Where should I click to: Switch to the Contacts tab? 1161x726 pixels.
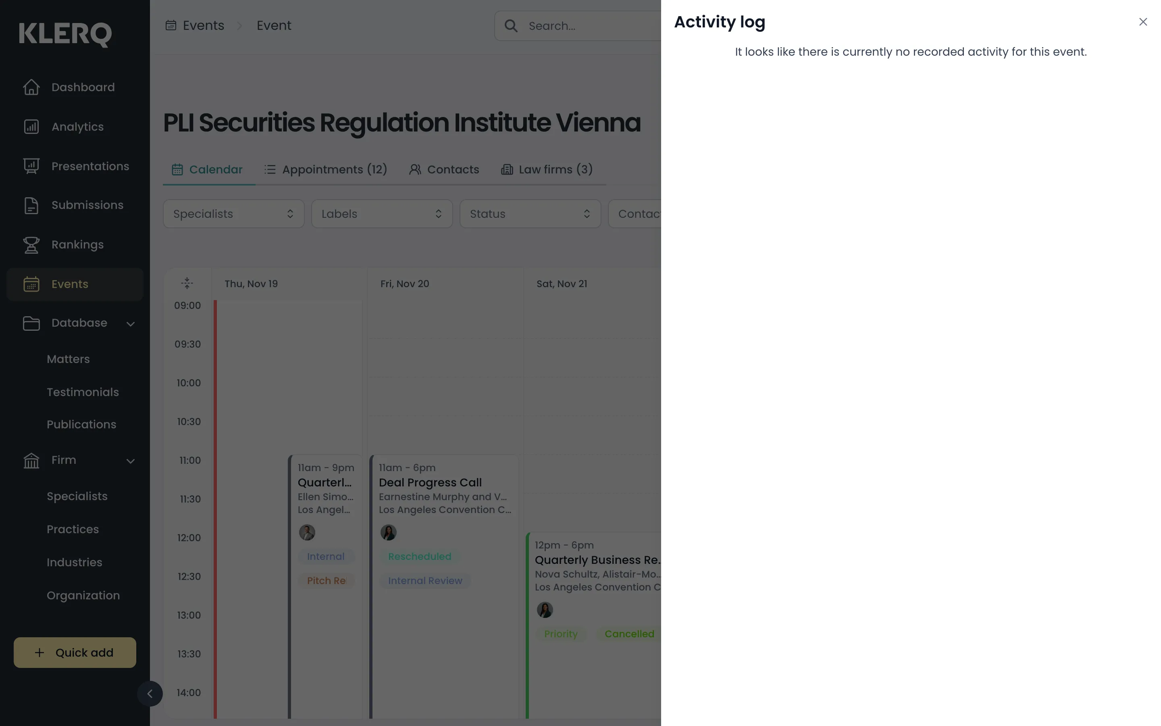[x=444, y=169]
